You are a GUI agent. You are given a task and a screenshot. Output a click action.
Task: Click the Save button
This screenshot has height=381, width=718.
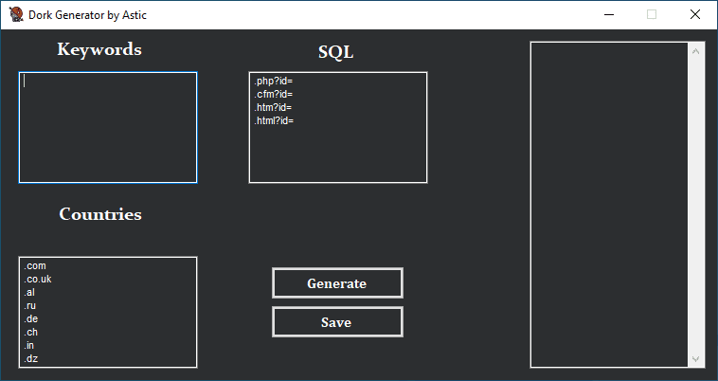[x=337, y=322]
